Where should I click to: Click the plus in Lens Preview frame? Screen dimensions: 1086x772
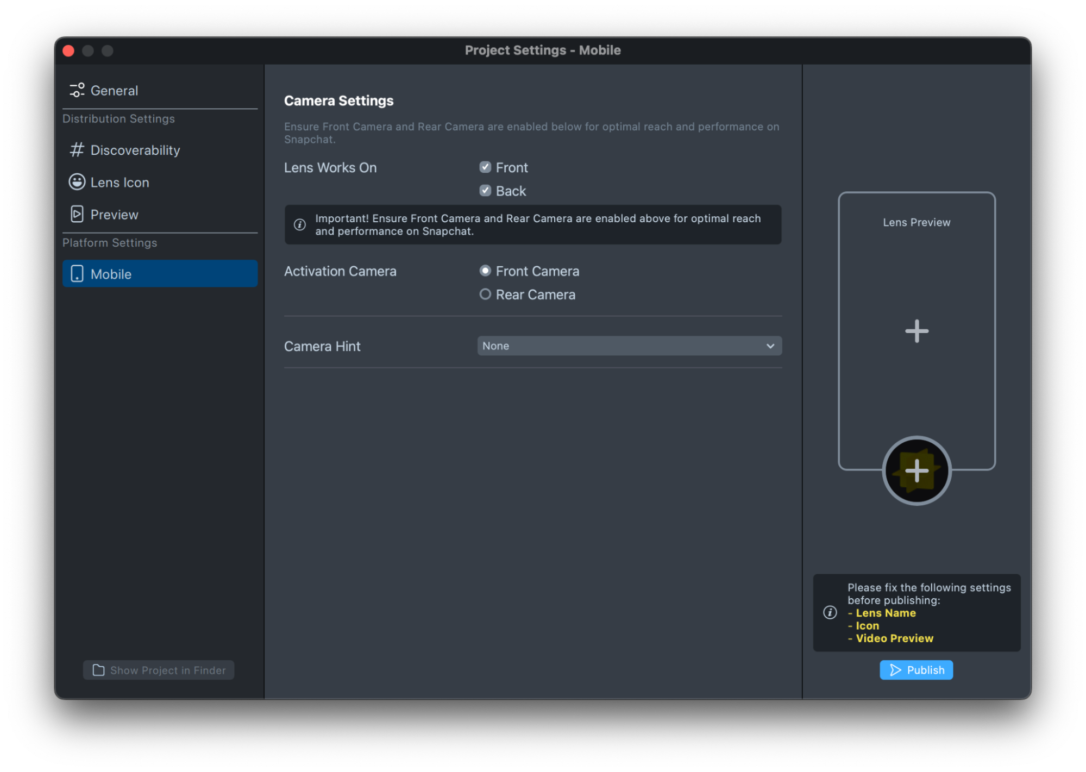tap(916, 331)
